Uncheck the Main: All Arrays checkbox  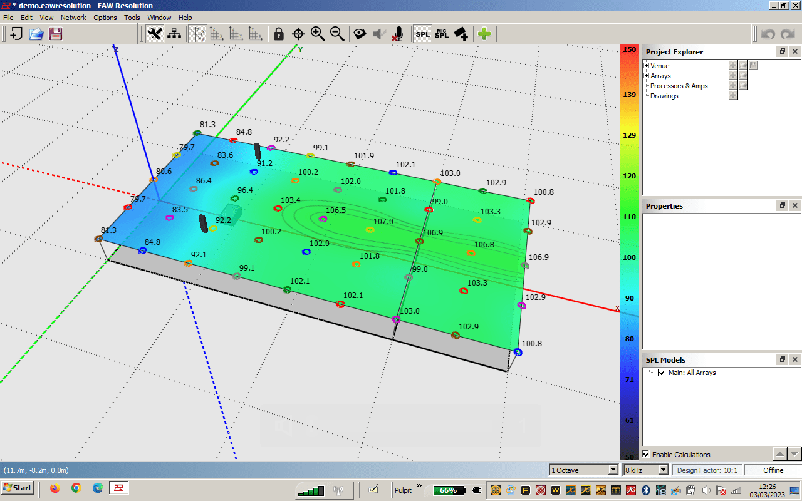[662, 373]
